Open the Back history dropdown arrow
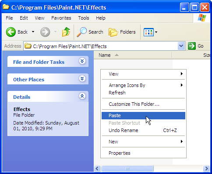Viewport: 212px width, 174px height. pos(33,32)
